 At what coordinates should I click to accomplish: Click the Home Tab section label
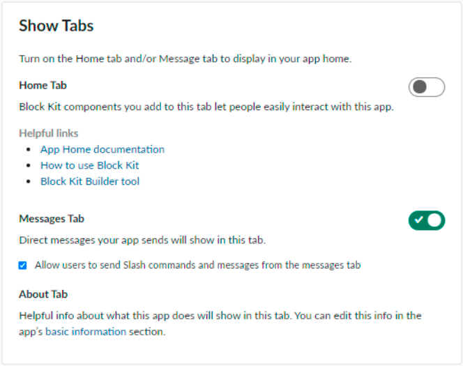(x=43, y=85)
